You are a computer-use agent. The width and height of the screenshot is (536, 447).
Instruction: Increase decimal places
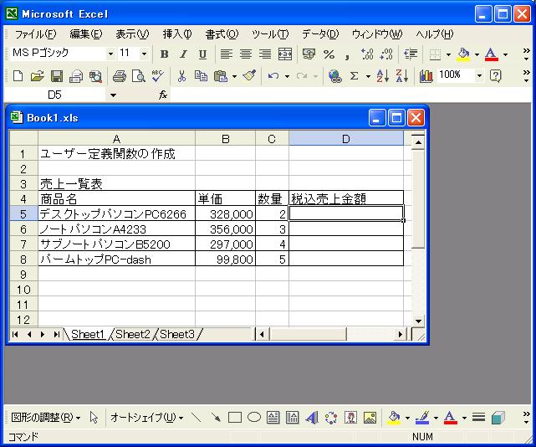click(367, 54)
